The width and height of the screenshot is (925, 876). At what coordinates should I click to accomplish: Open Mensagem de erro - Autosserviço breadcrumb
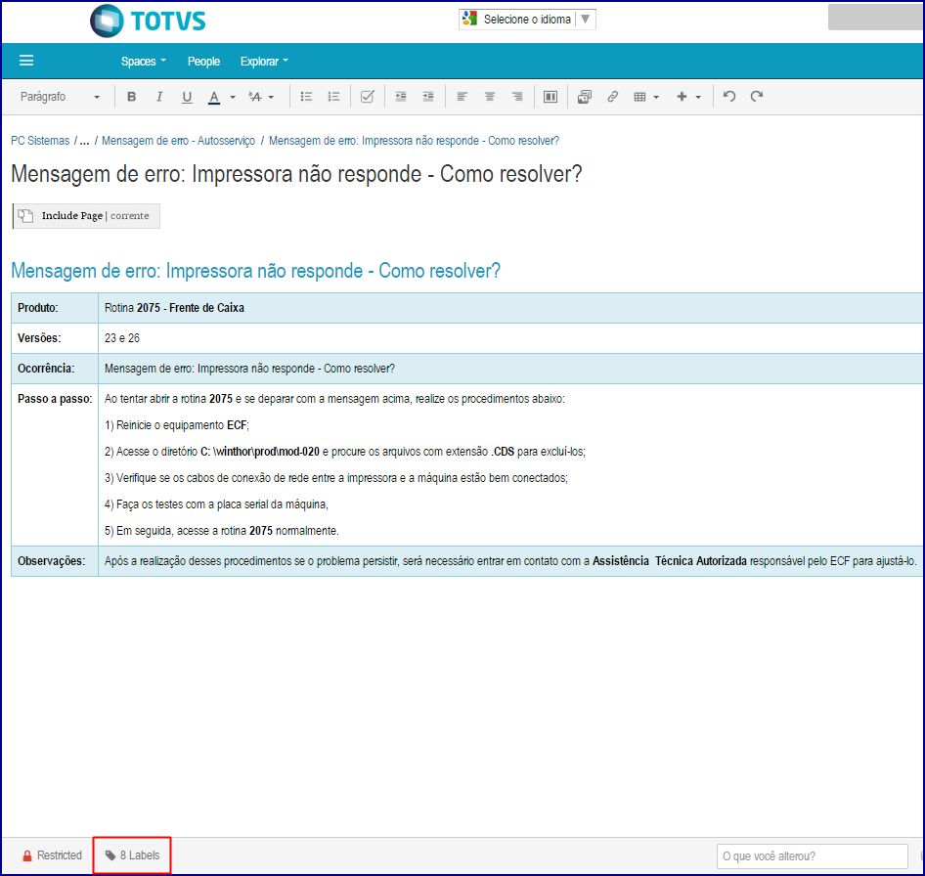tap(178, 141)
